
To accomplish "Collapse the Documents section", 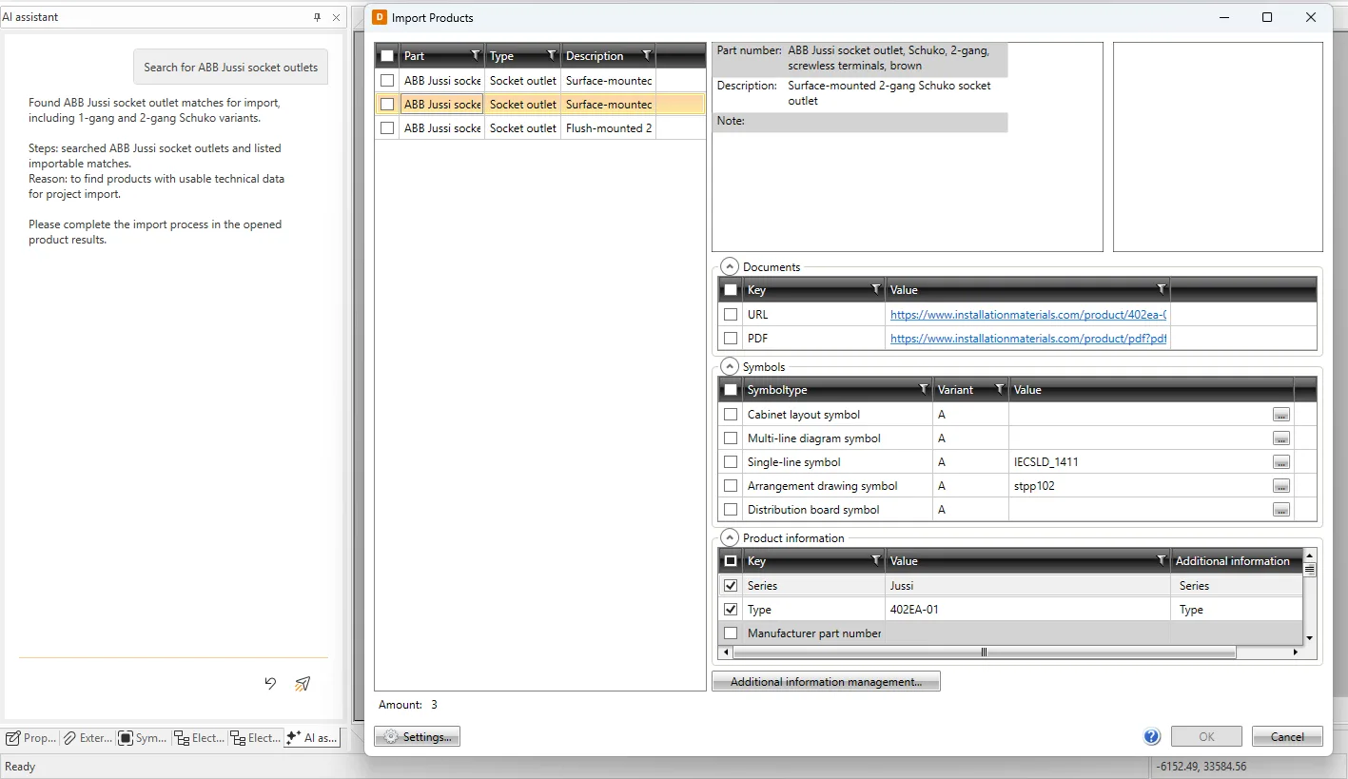I will tap(730, 267).
